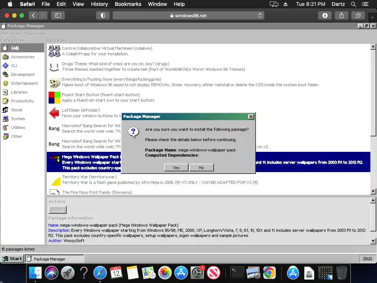Open Photos from the Dock
This screenshot has height=283, width=377.
coord(165,273)
